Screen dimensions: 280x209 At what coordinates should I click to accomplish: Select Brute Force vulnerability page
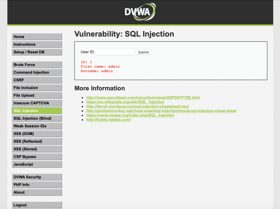click(x=37, y=65)
